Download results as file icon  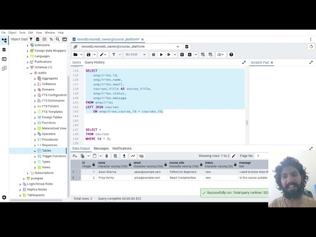point(124,156)
